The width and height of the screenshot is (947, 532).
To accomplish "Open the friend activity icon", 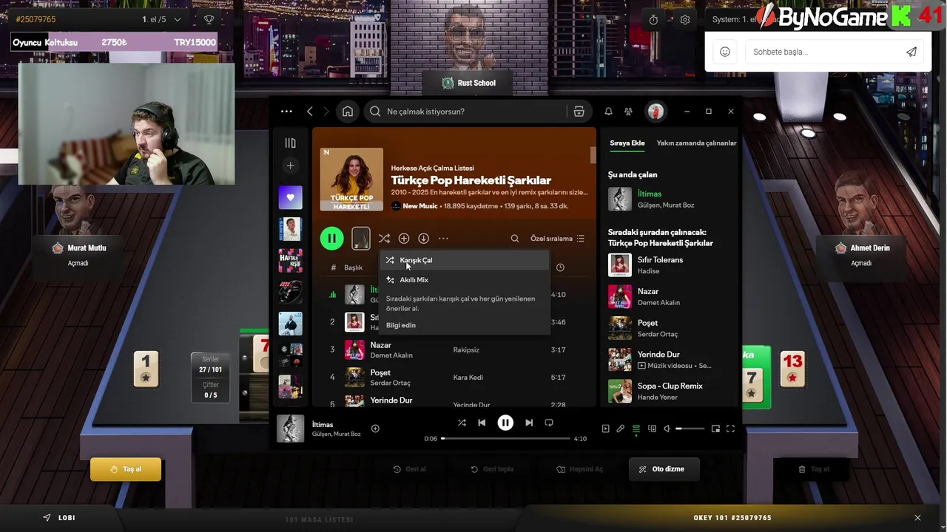I will 628,112.
